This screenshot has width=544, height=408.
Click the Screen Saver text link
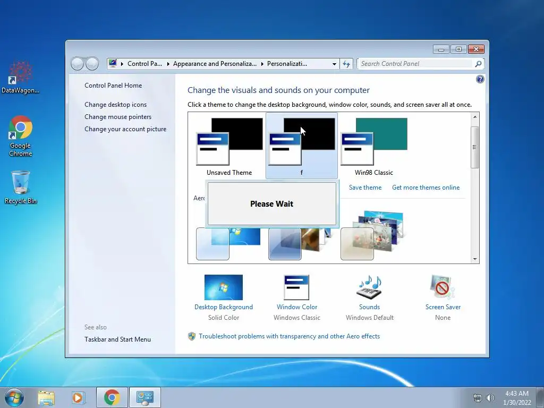coord(443,307)
